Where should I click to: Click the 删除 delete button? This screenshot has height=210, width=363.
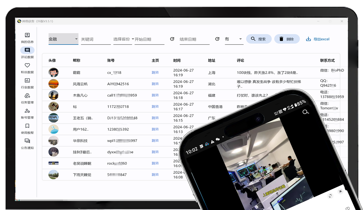(287, 39)
